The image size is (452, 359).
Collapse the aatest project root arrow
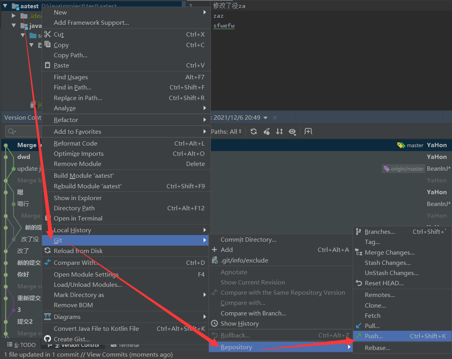(x=5, y=6)
